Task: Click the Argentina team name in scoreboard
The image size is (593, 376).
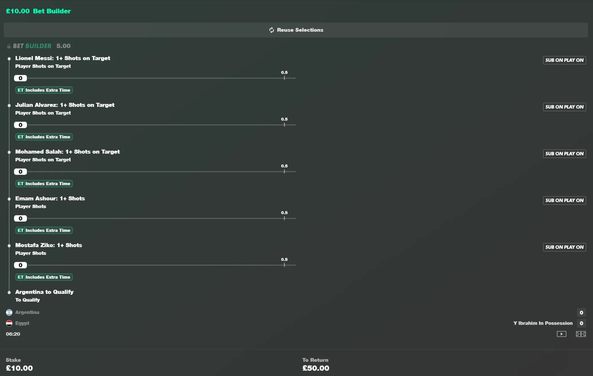Action: click(x=27, y=312)
